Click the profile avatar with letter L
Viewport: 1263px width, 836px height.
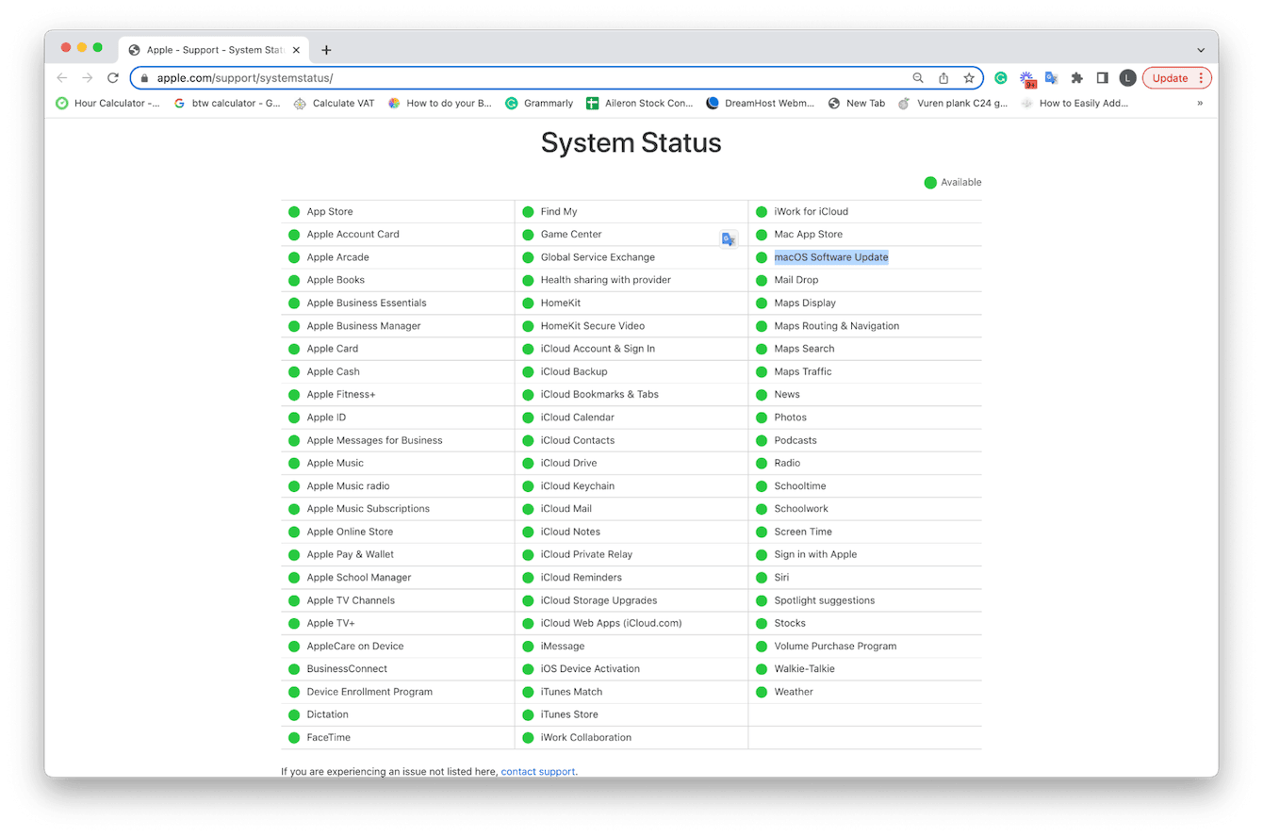click(1127, 78)
